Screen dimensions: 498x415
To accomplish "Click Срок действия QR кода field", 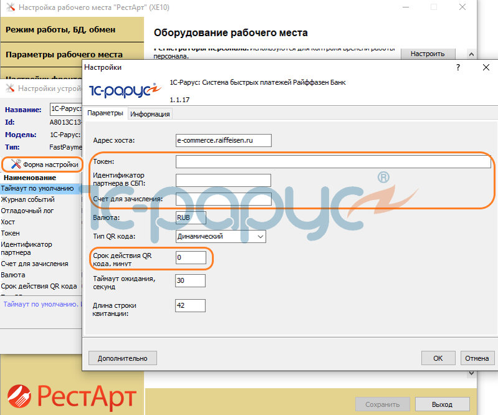I will tap(190, 257).
